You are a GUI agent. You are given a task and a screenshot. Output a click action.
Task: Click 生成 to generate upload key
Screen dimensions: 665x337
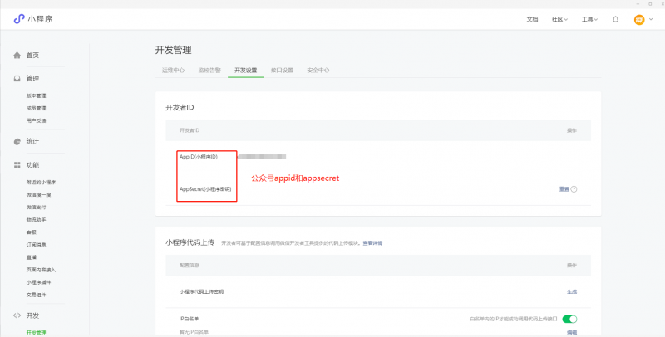point(571,291)
